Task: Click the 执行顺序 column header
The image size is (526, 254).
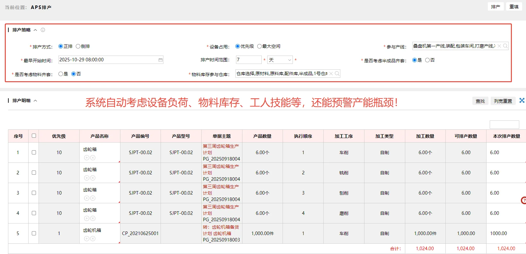Action: click(303, 136)
